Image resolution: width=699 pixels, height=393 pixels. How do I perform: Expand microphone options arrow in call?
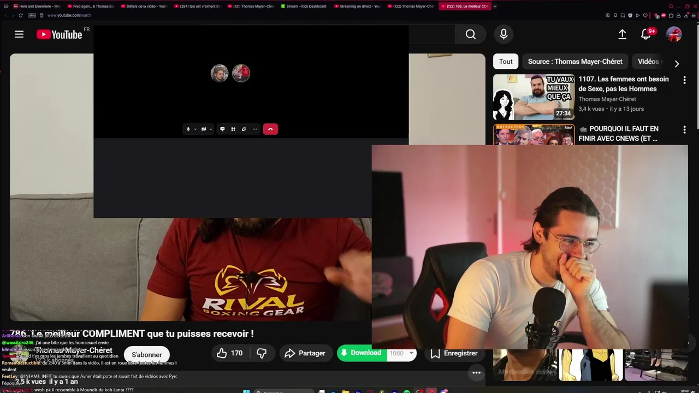[x=195, y=129]
